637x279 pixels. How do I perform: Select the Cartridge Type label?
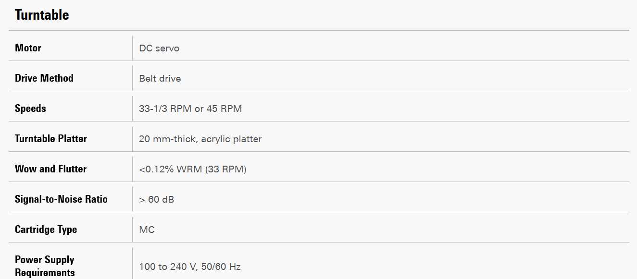(x=46, y=230)
